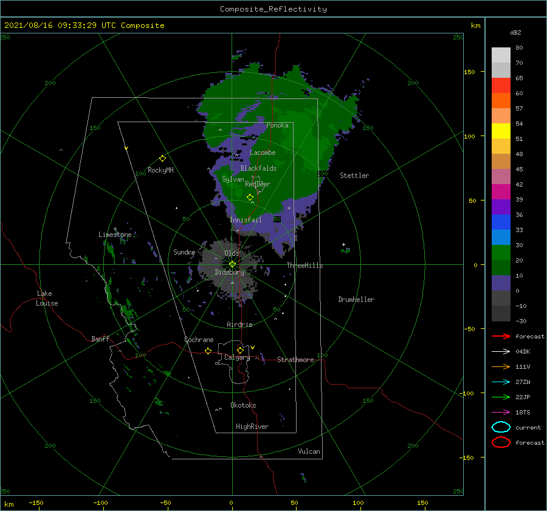
Task: Click the dBZ legend heading
Action: (515, 32)
